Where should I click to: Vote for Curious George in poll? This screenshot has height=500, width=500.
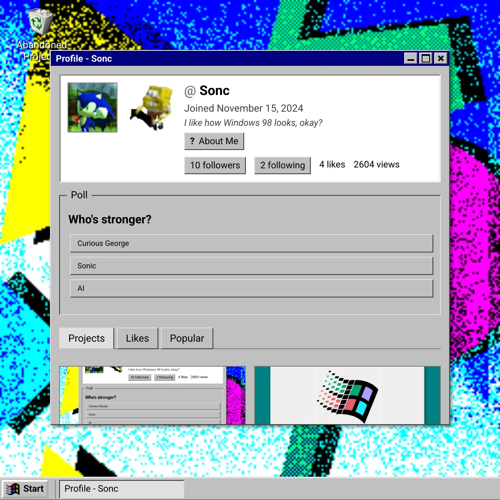point(252,243)
